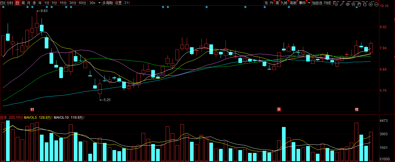Click the 4473 volume axis label
The height and width of the screenshot is (162, 395).
tap(384, 121)
